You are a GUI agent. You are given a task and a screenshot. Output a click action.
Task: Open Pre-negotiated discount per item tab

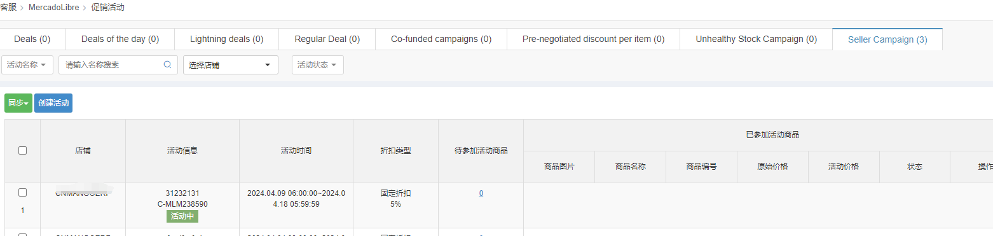593,39
